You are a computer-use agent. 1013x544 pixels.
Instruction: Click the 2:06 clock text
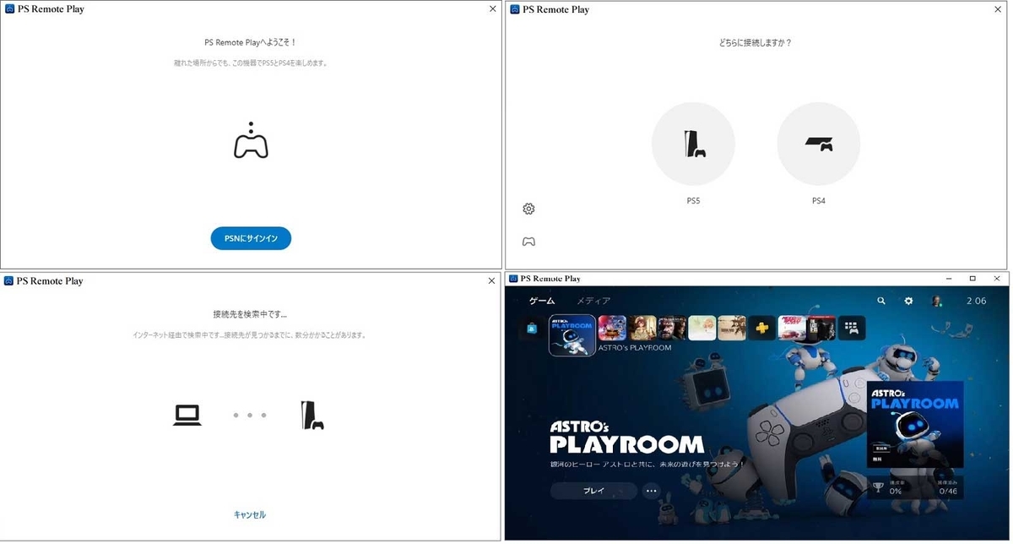pyautogui.click(x=976, y=301)
